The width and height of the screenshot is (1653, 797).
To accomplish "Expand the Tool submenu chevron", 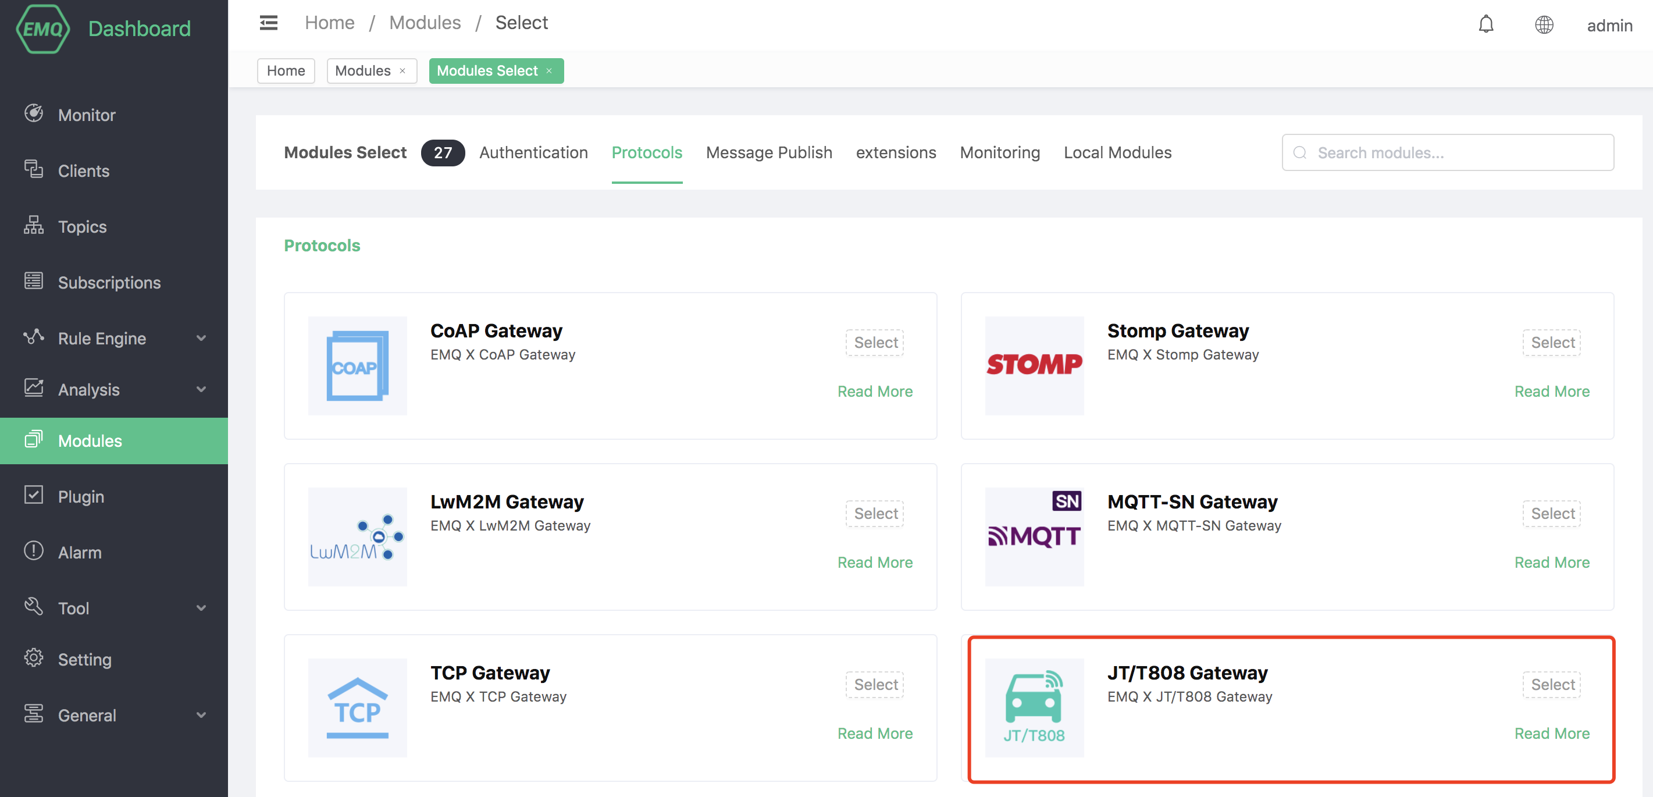I will [201, 609].
